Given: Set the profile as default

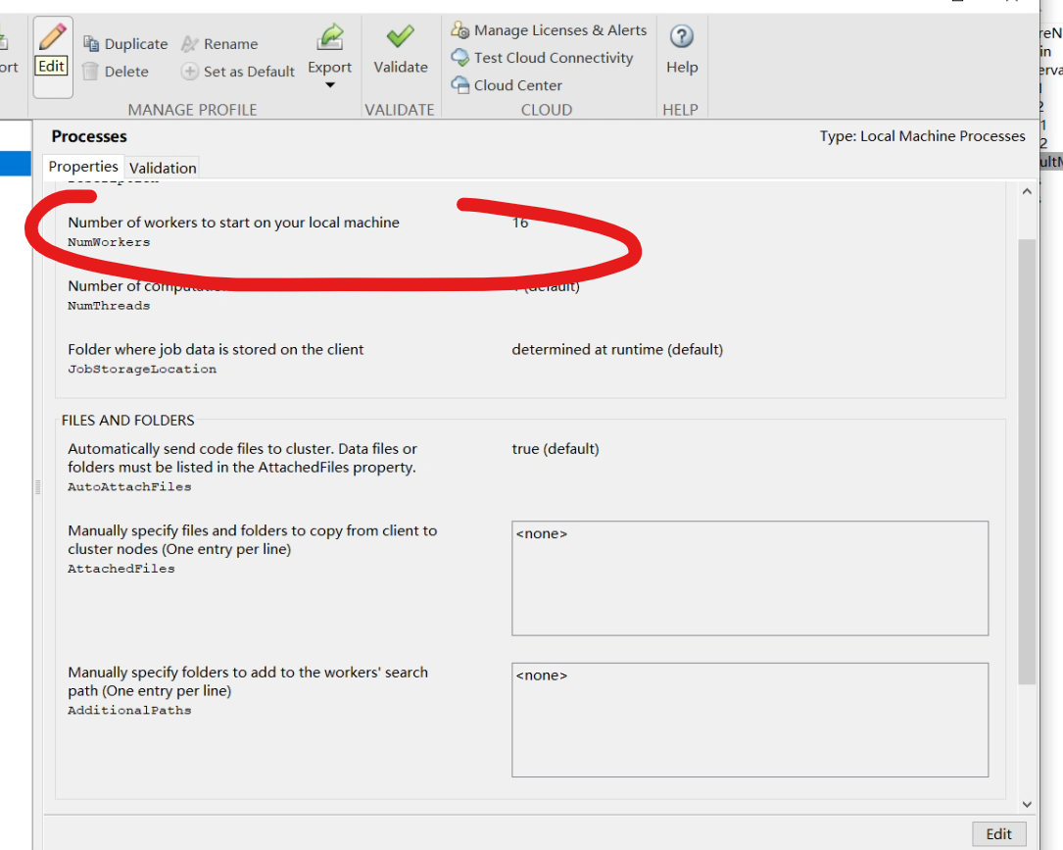Looking at the screenshot, I should click(x=238, y=72).
